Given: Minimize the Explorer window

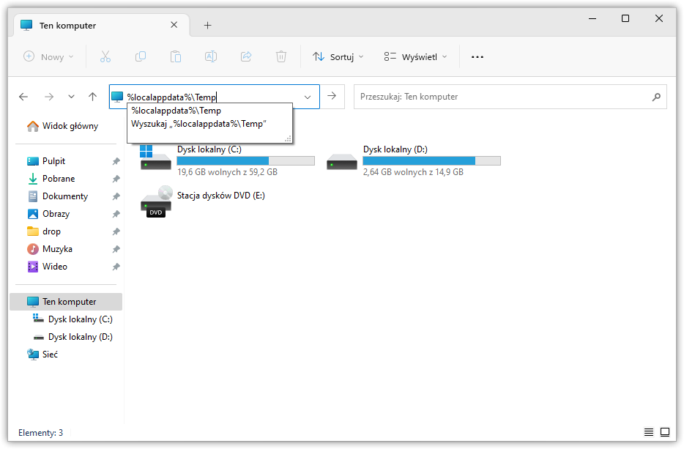Looking at the screenshot, I should 592,18.
